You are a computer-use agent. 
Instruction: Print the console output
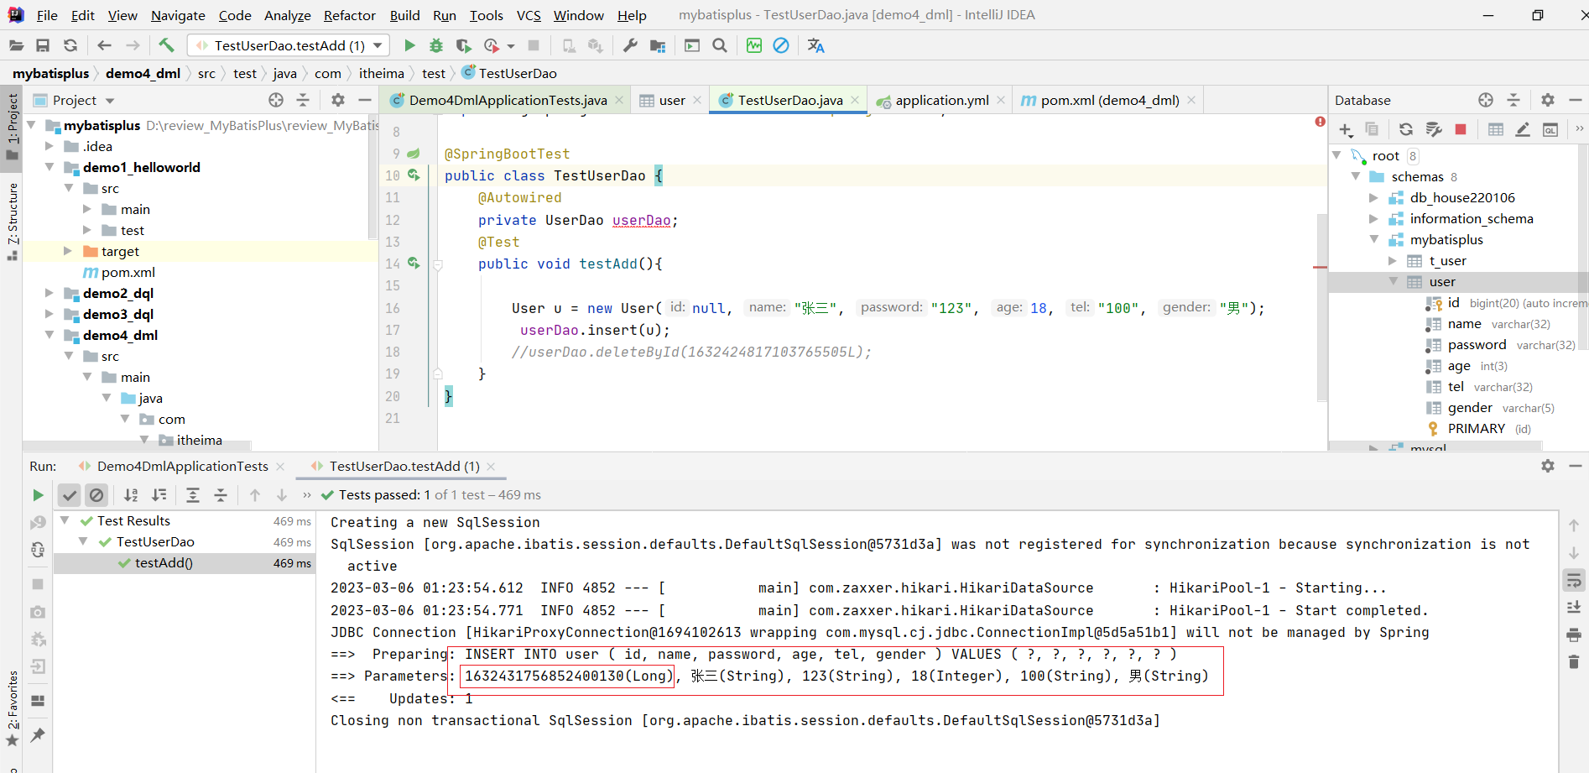tap(1574, 635)
